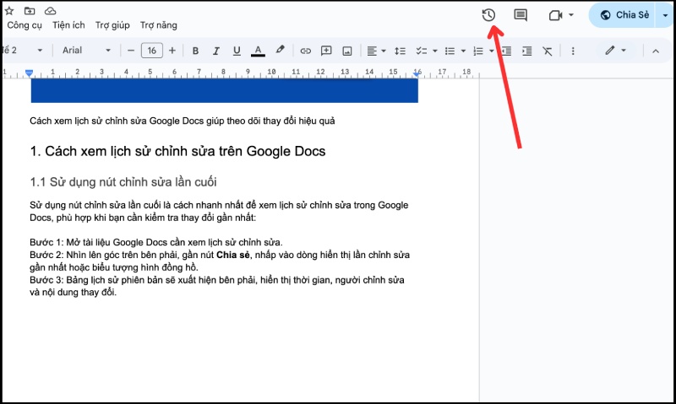The height and width of the screenshot is (404, 676).
Task: Click the left indent marker on ruler
Action: pos(29,73)
